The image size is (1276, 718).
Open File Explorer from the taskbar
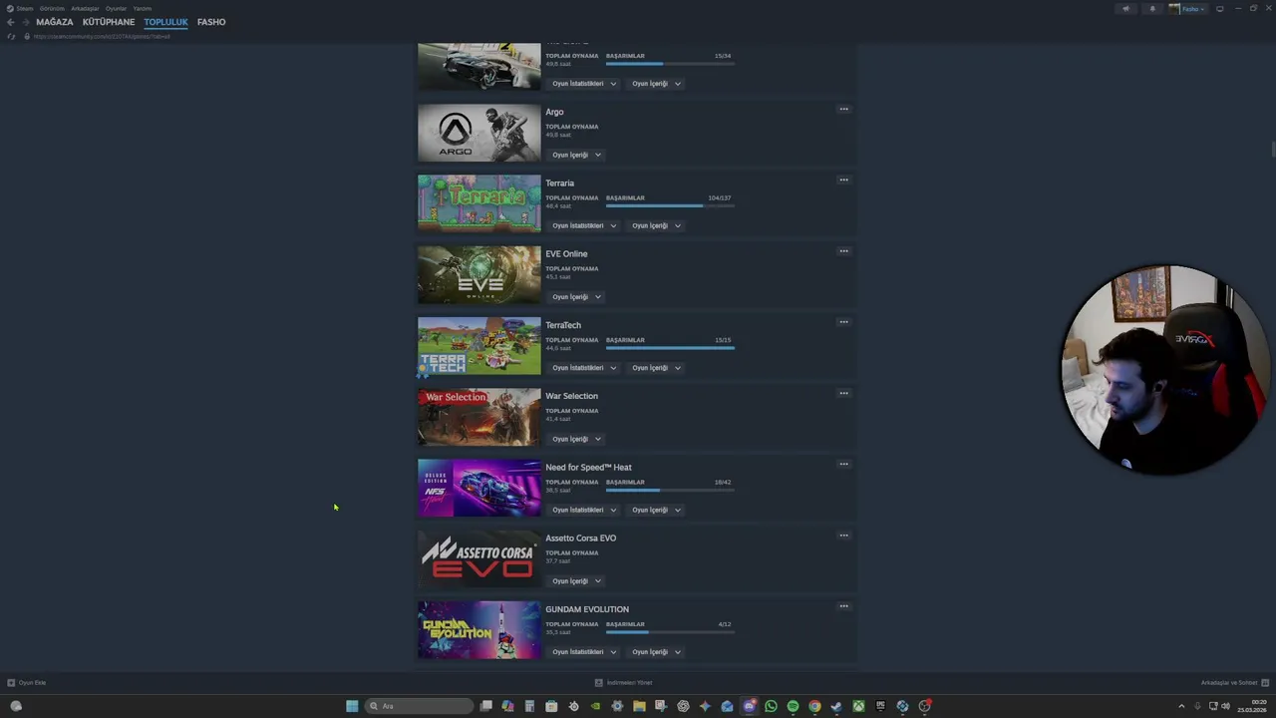pos(639,706)
